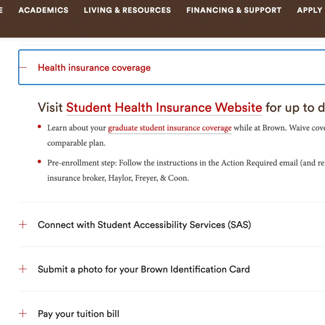325x325 pixels.
Task: Click plus icon beside Student Accessibility Services
Action: [23, 225]
